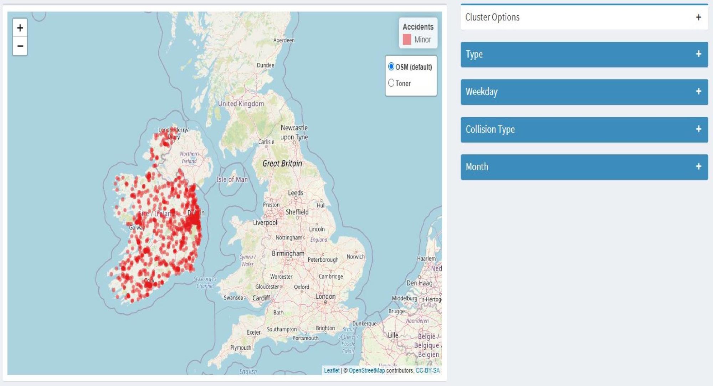Click the map zoom out minus button

click(x=20, y=46)
